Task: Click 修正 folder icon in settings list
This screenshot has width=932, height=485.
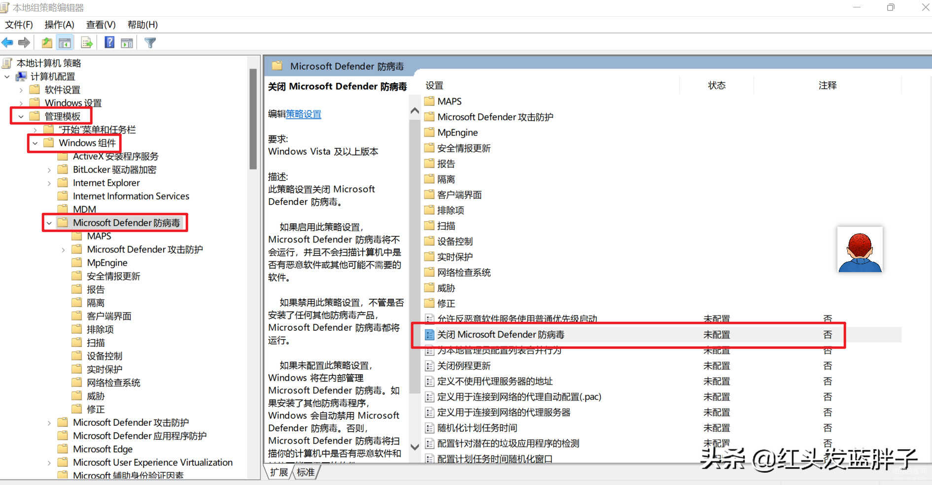Action: click(430, 303)
